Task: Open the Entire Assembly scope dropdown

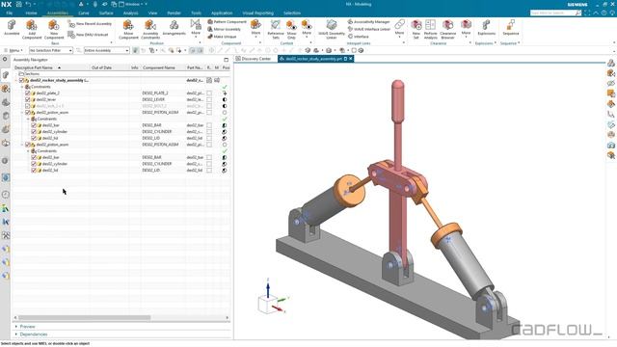Action: tap(106, 50)
